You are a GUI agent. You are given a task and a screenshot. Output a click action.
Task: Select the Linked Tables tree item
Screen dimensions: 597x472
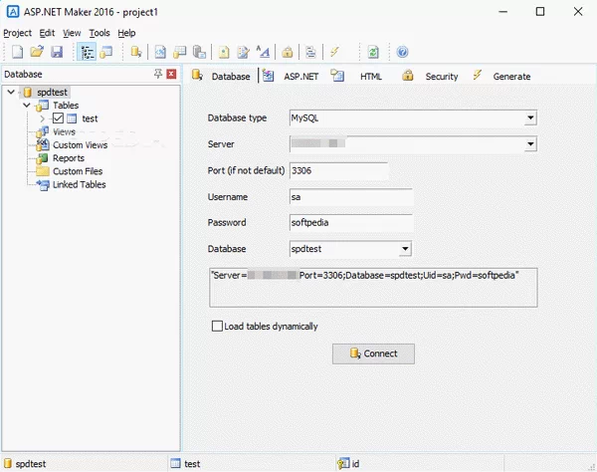[80, 185]
